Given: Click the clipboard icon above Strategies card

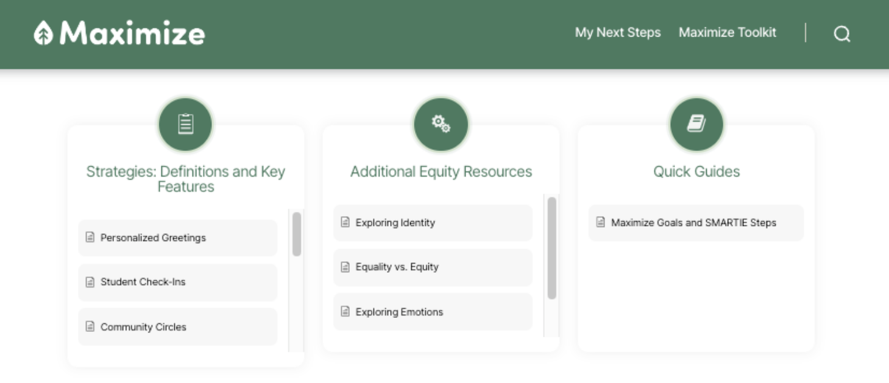Looking at the screenshot, I should pyautogui.click(x=185, y=124).
